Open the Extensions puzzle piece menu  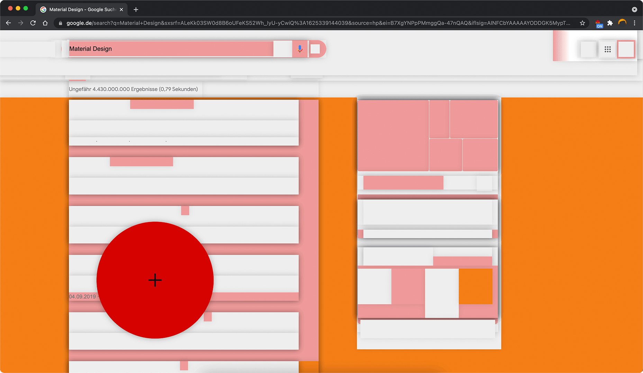coord(610,23)
